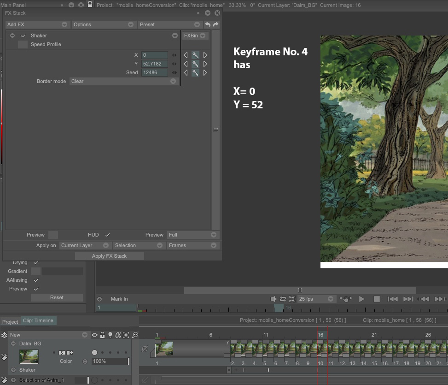Click the Main Panel lock icon

click(x=90, y=4)
